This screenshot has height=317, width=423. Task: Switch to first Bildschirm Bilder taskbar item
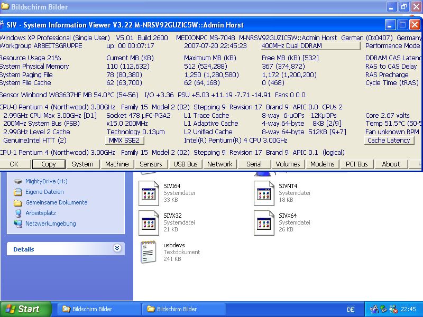coord(99,309)
